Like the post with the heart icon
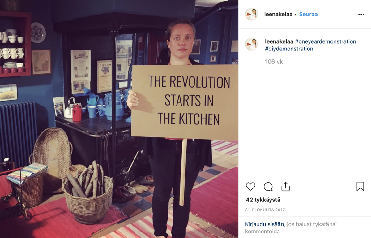The image size is (371, 238). point(250,187)
